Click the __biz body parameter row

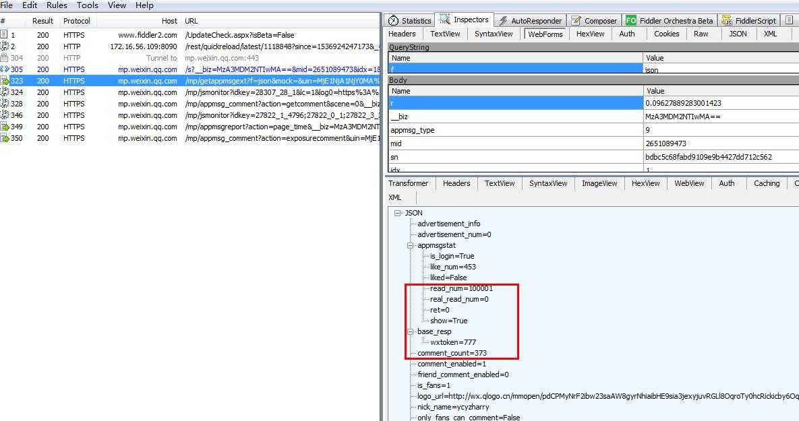(x=593, y=117)
